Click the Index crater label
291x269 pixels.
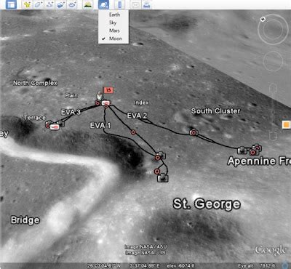point(141,103)
